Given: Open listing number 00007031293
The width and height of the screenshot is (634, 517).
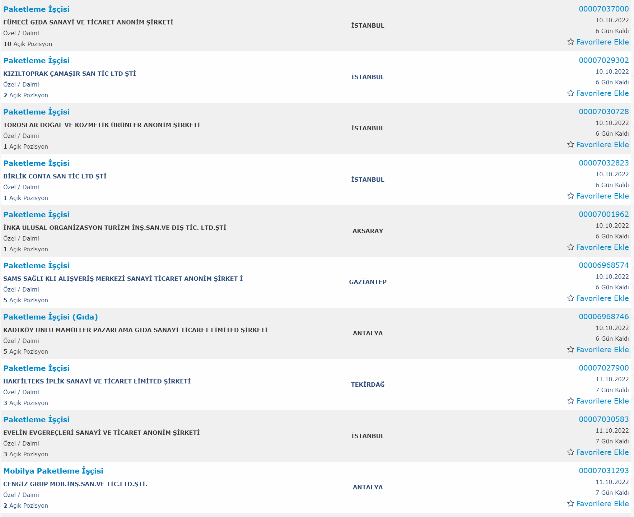Looking at the screenshot, I should (x=604, y=471).
